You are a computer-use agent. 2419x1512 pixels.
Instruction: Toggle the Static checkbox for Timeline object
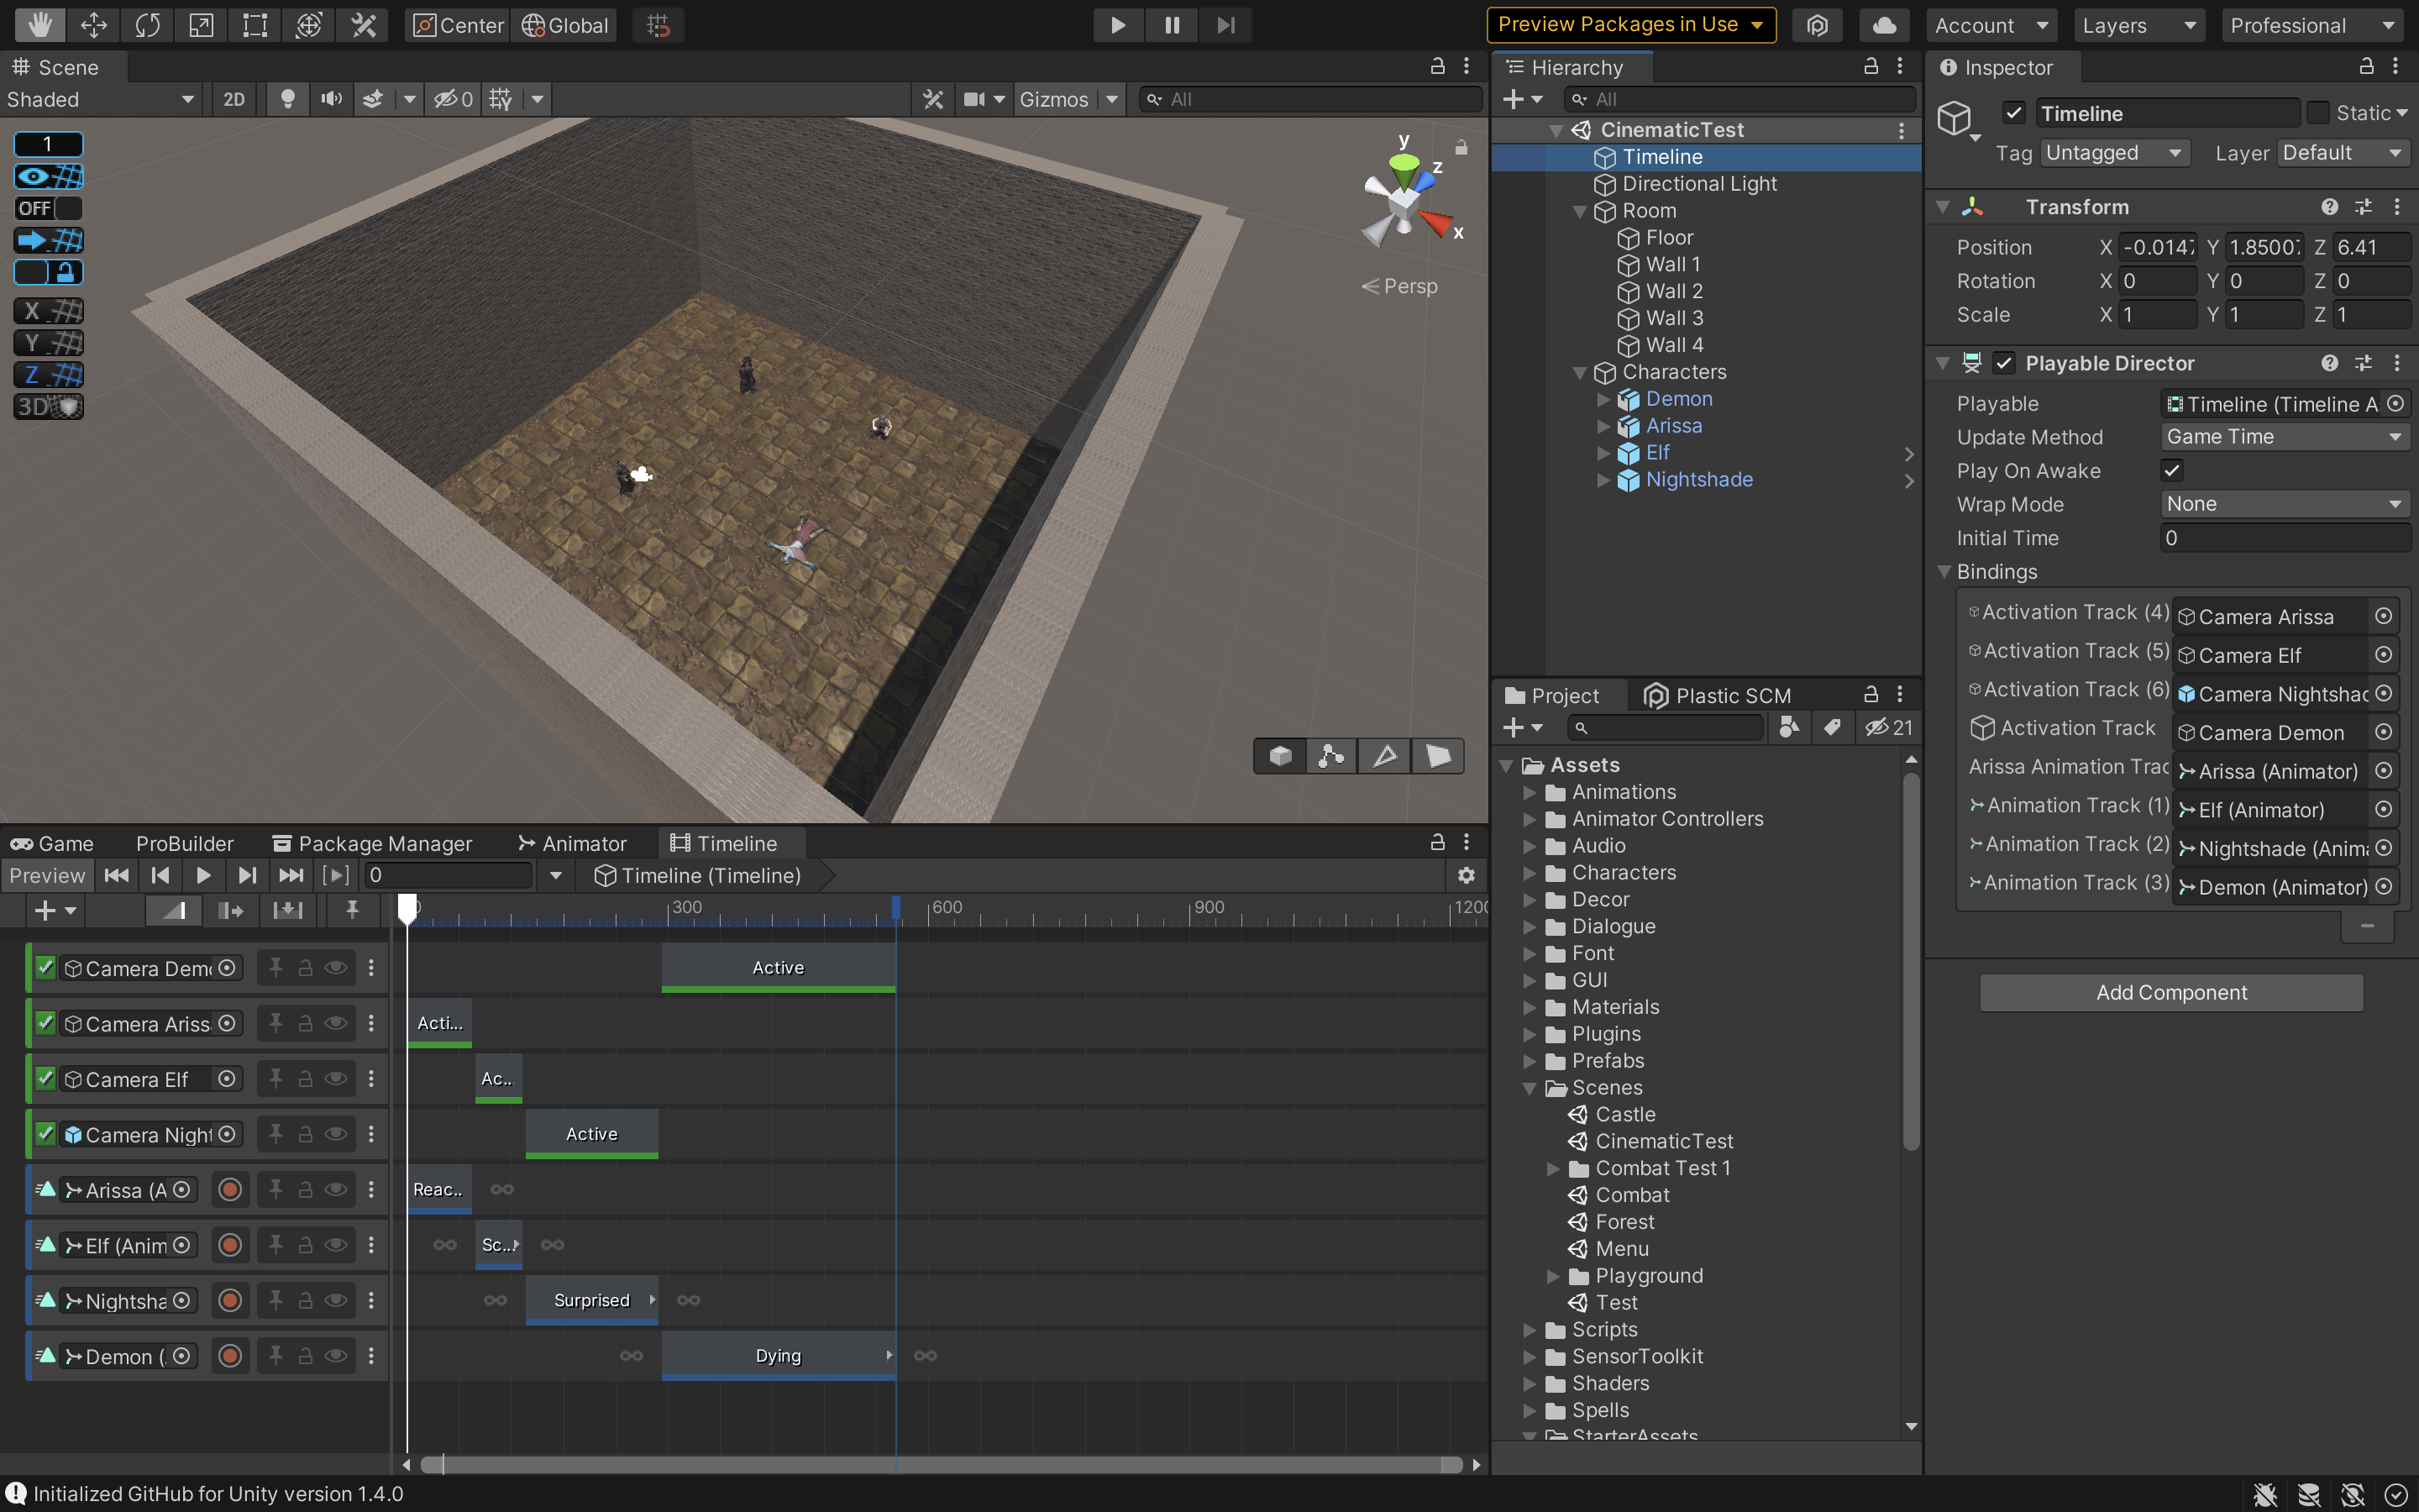coord(2317,113)
